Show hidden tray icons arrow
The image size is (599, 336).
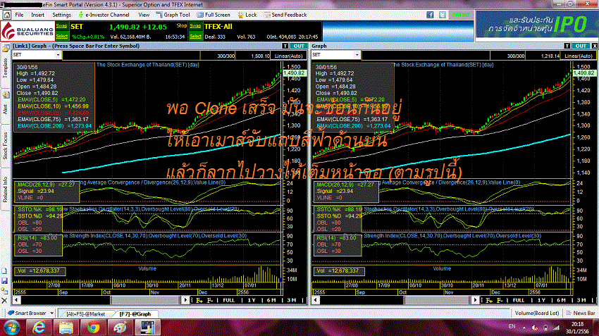tap(524, 328)
